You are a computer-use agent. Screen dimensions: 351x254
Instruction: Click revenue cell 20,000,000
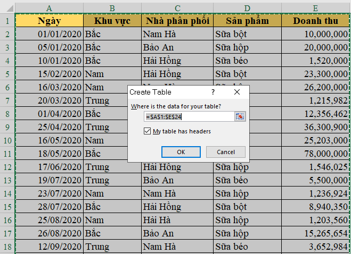316,47
